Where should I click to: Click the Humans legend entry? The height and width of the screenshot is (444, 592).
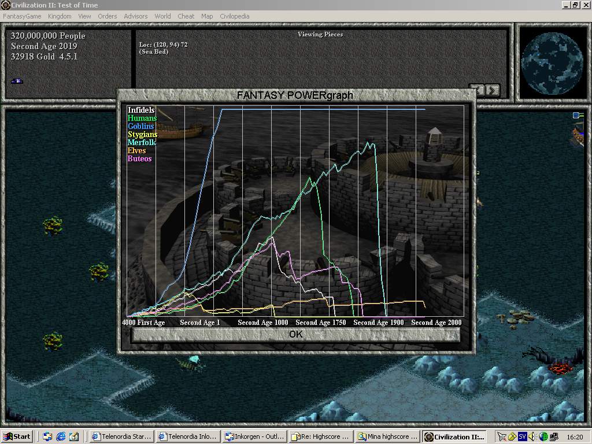142,118
